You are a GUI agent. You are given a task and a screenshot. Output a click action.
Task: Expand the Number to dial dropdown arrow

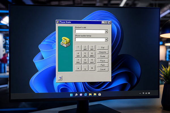[106, 31]
